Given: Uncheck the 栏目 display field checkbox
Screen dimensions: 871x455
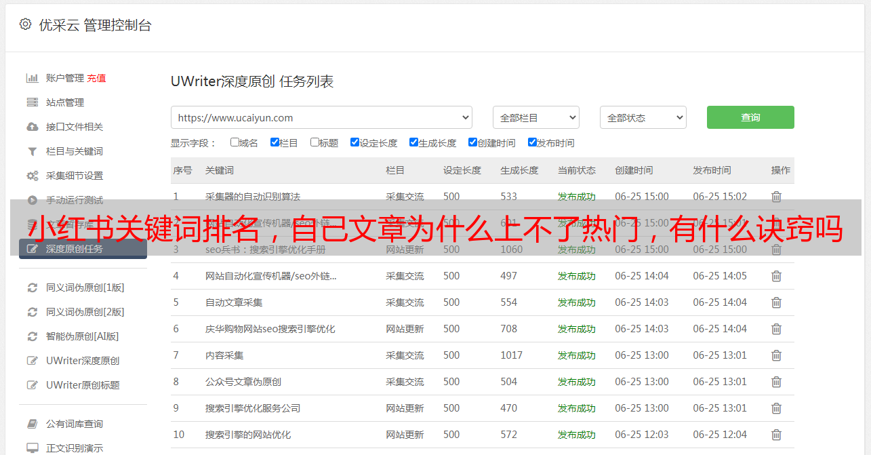Looking at the screenshot, I should (x=275, y=142).
